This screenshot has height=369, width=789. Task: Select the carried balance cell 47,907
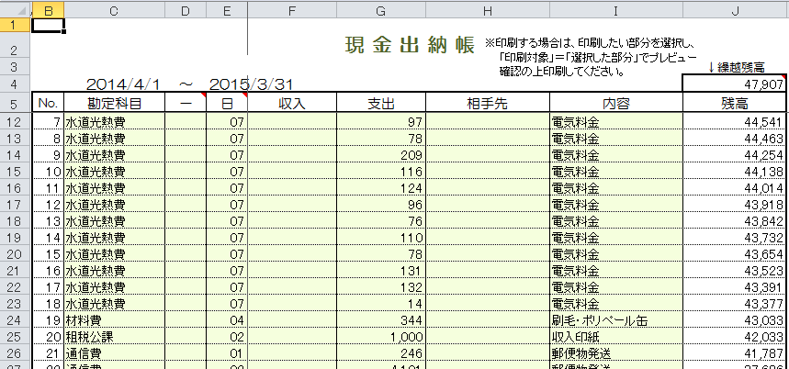tap(735, 84)
